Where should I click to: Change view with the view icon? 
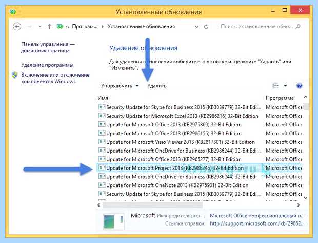coord(275,86)
